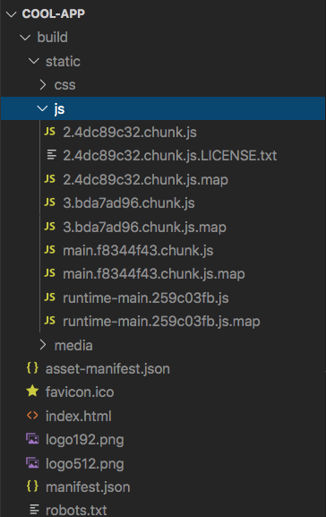Viewport: 326px width, 517px height.
Task: Open index.html file
Action: click(x=79, y=416)
